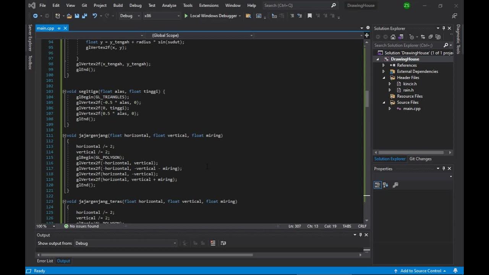Viewport: 489px width, 275px height.
Task: Toggle the Solution Explorer auto-hide pin
Action: pos(444,28)
